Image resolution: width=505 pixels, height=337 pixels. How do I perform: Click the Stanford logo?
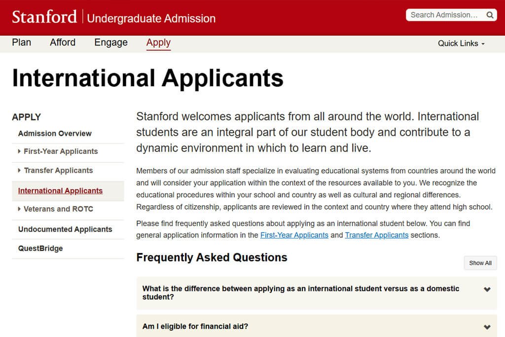(x=44, y=17)
